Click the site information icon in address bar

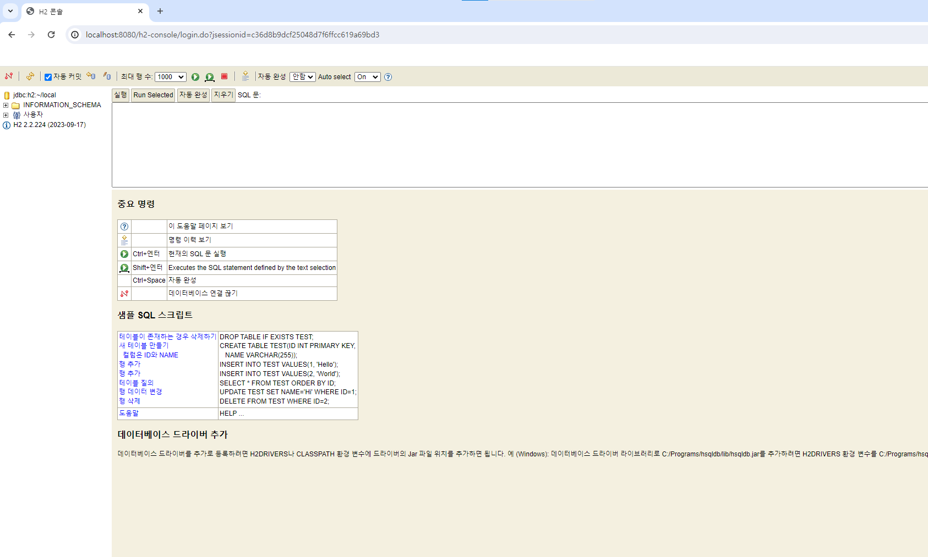point(75,35)
